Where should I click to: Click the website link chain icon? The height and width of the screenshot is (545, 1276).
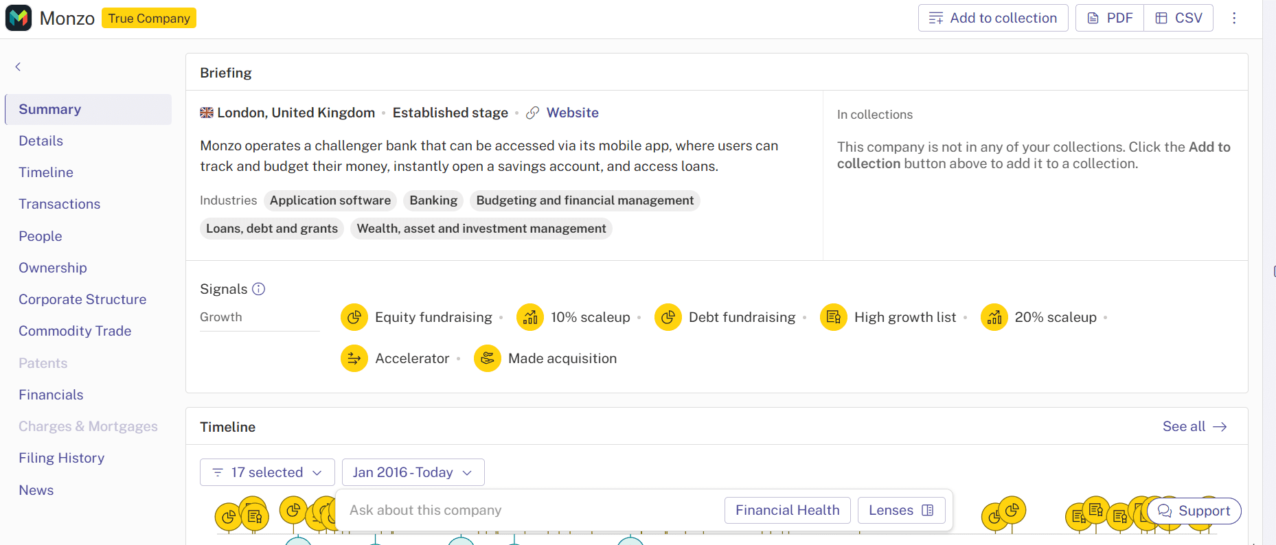click(x=533, y=113)
